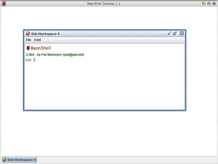The image size is (218, 164).
Task: Click the Bsh Workspace: 0 title bar
Action: [x=105, y=34]
